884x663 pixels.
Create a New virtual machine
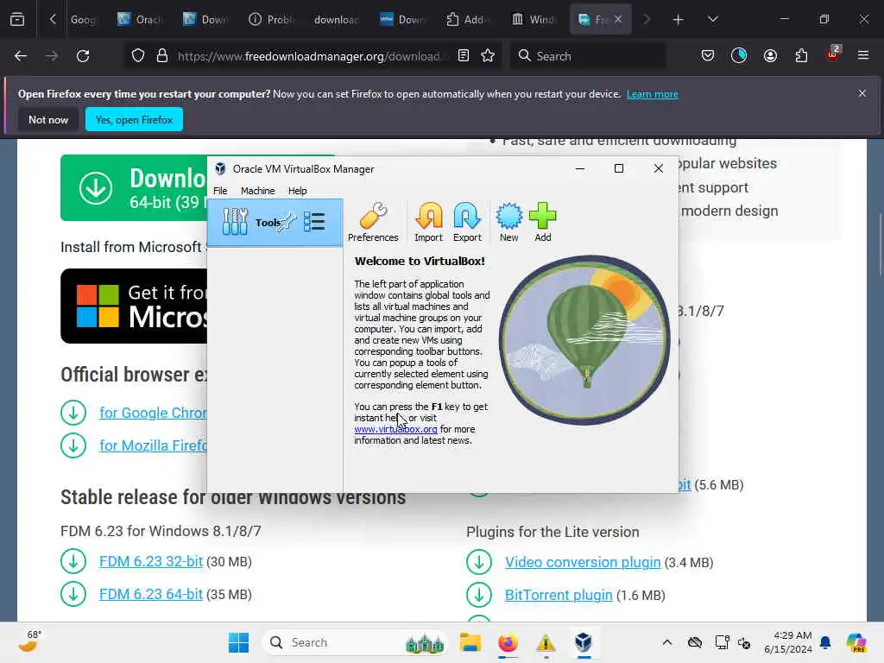coord(508,222)
